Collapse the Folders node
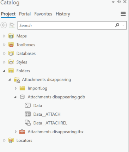This screenshot has width=129, height=152. click(x=4, y=71)
